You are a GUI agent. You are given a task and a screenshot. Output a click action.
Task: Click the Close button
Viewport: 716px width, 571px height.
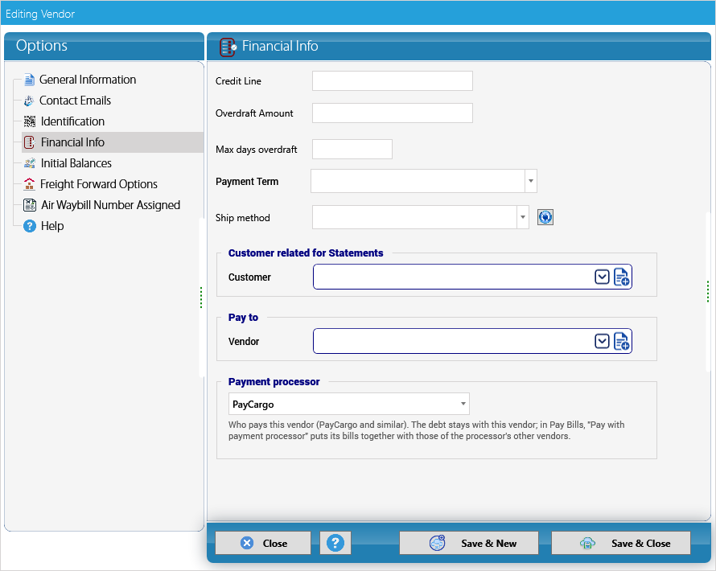click(263, 543)
